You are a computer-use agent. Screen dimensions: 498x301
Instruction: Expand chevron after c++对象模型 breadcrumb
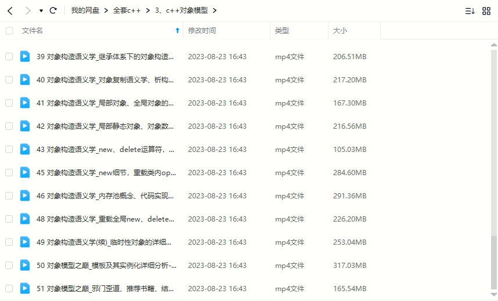pyautogui.click(x=215, y=10)
